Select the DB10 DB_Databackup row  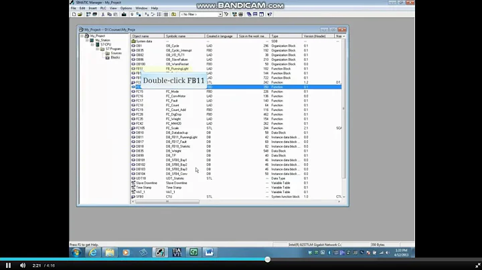point(236,132)
